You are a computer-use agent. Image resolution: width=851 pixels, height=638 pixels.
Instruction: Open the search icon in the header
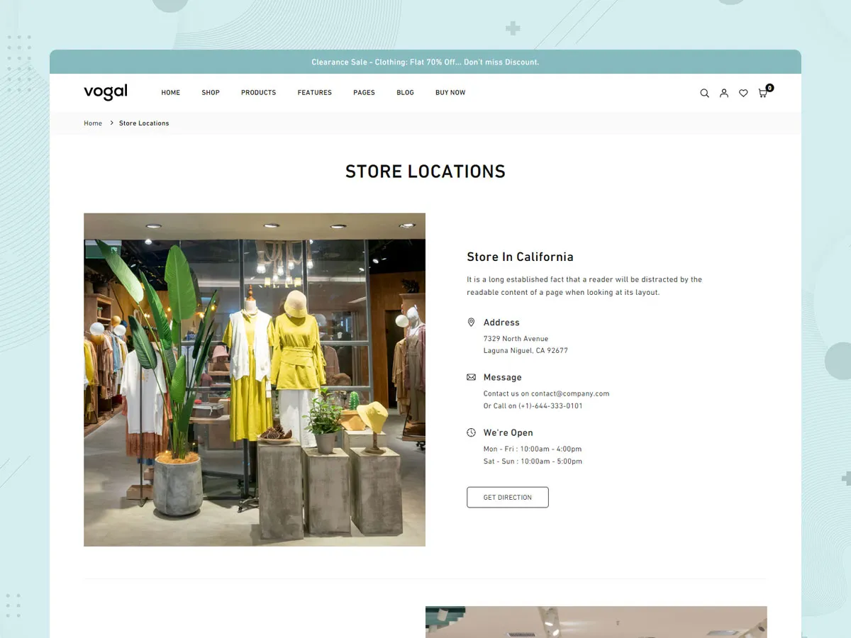704,93
